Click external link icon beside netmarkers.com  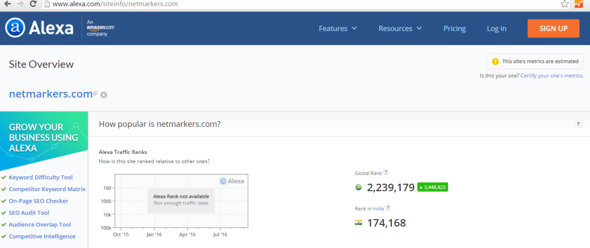click(x=95, y=93)
